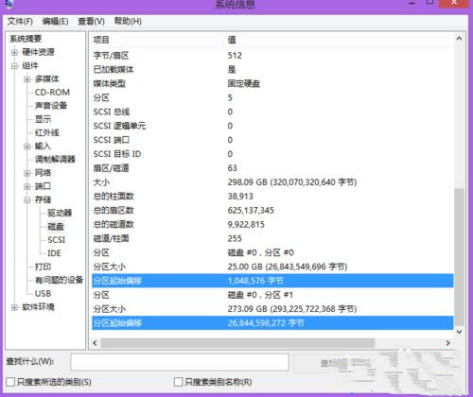Viewport: 473px width, 397px height.
Task: Expand the 软件环境 tree node
Action: click(15, 307)
